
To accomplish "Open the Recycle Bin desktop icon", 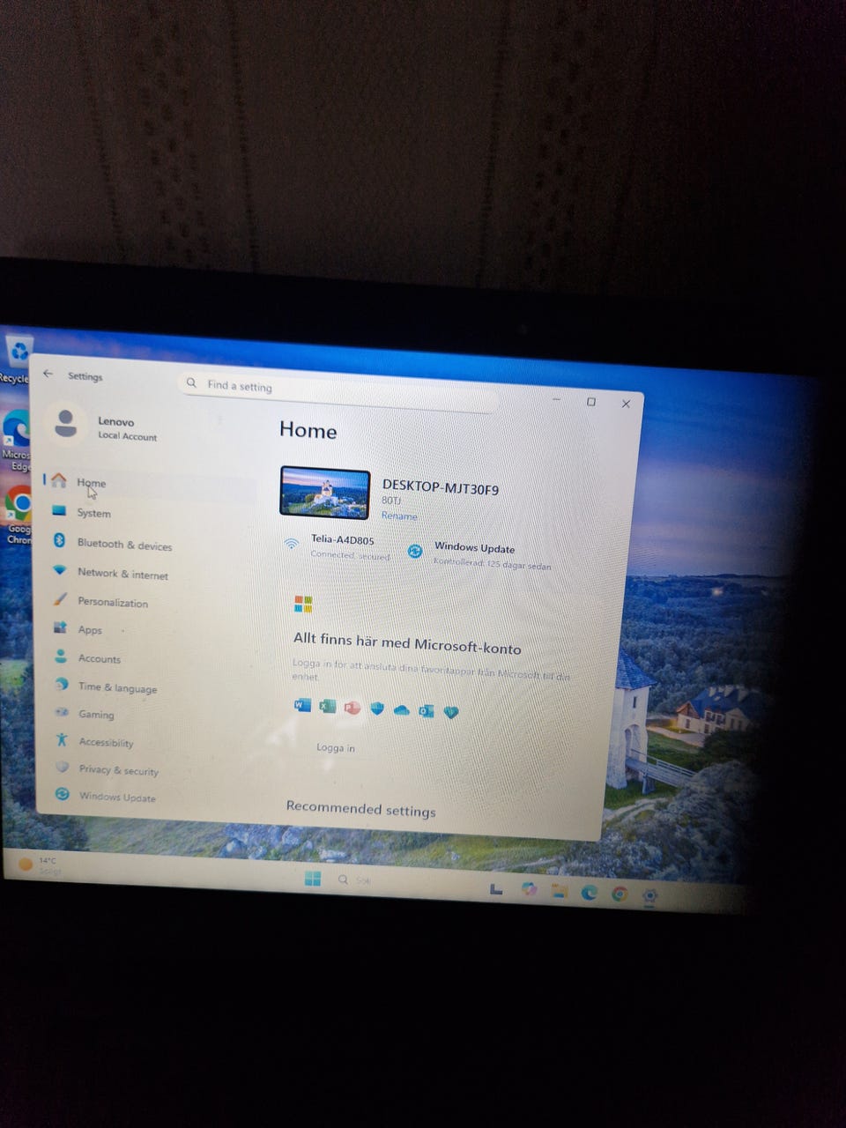I will [17, 360].
